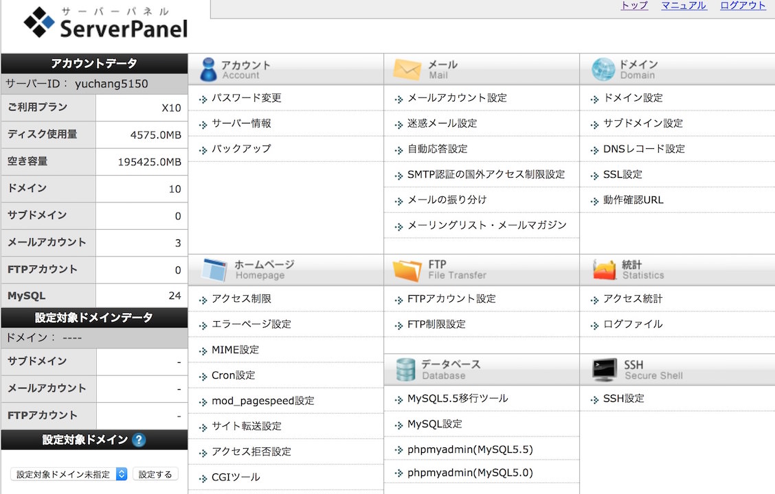
Task: Click the Account section icon
Action: (x=210, y=68)
